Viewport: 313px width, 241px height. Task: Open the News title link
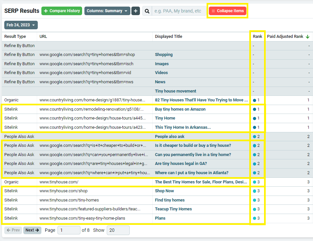(160, 82)
